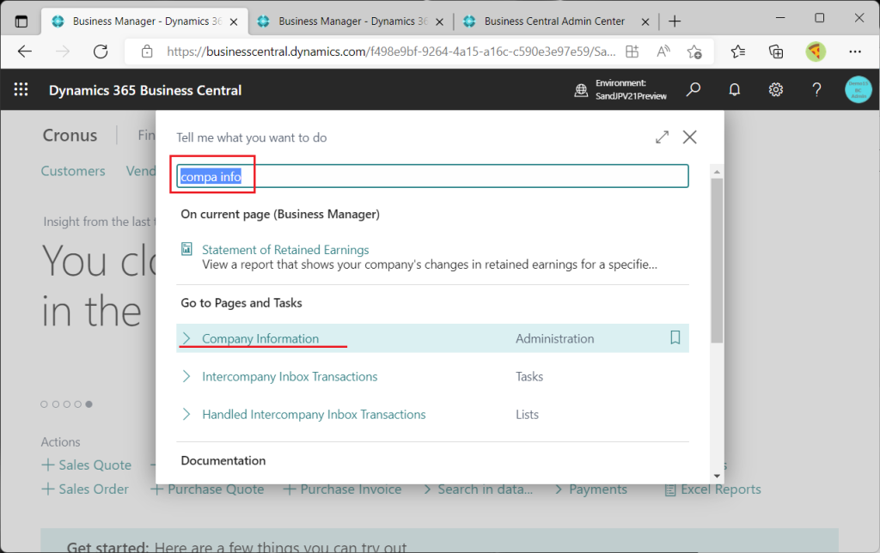Select the filled carousel indicator dot
Viewport: 880px width, 553px height.
point(89,404)
